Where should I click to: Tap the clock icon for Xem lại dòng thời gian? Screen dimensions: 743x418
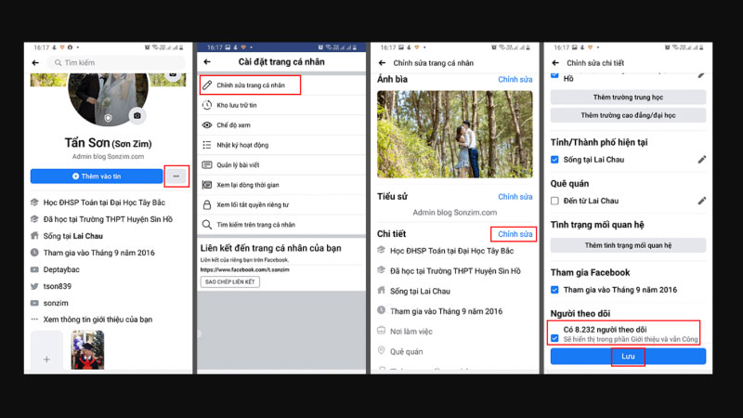pyautogui.click(x=208, y=185)
